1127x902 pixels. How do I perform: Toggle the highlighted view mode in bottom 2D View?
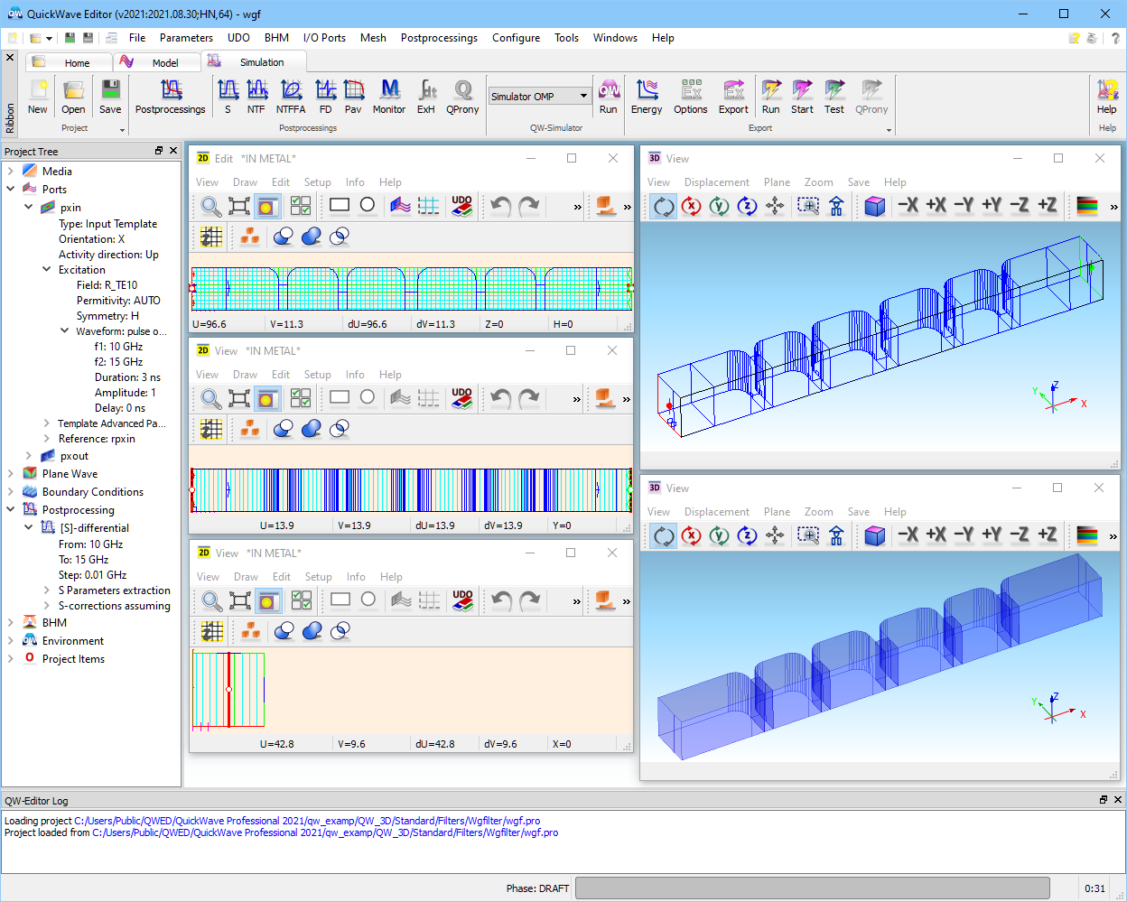pyautogui.click(x=267, y=600)
